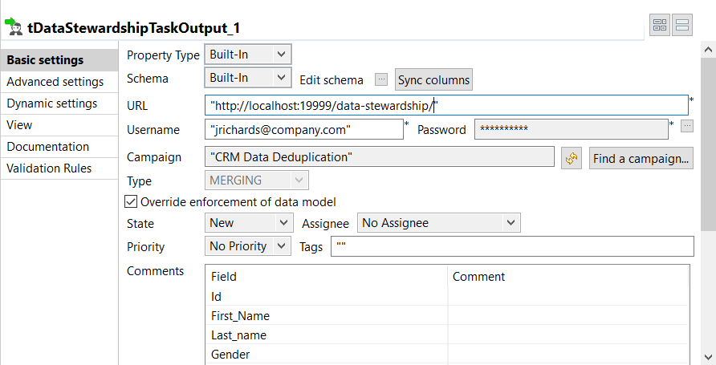Click the Edit schema ellipsis button
Screen dimensions: 716x365
[x=381, y=80]
